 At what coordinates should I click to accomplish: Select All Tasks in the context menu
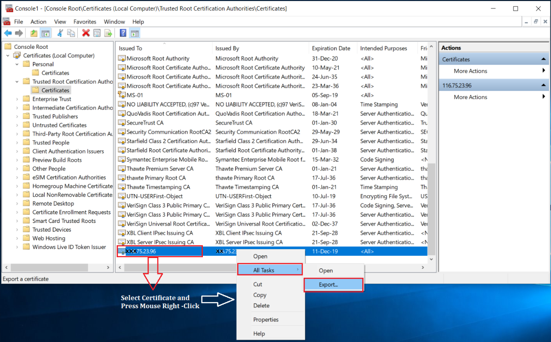click(x=270, y=270)
